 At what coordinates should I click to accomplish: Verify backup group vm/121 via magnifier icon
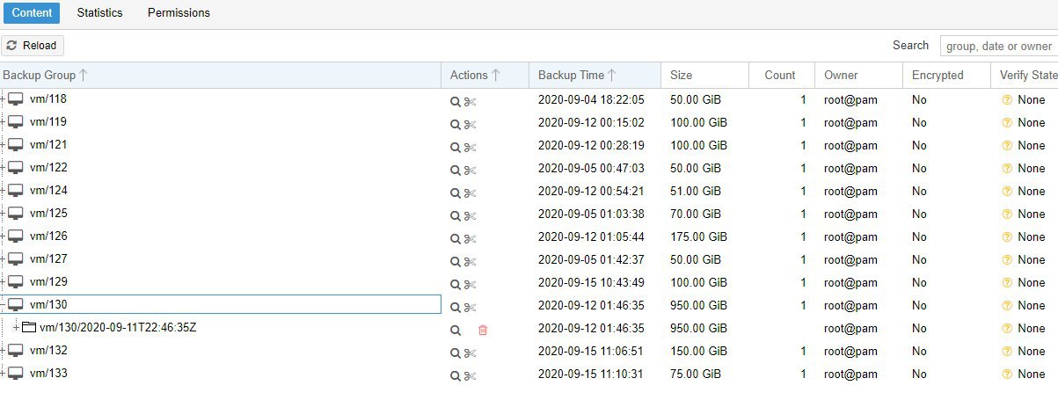pyautogui.click(x=456, y=147)
